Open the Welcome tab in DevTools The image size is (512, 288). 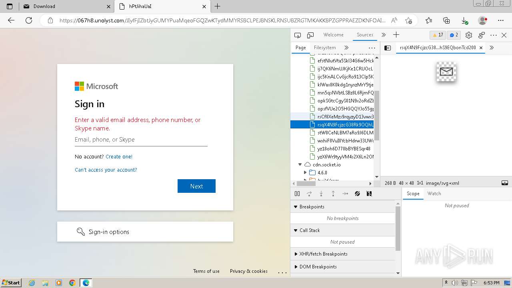(x=333, y=35)
